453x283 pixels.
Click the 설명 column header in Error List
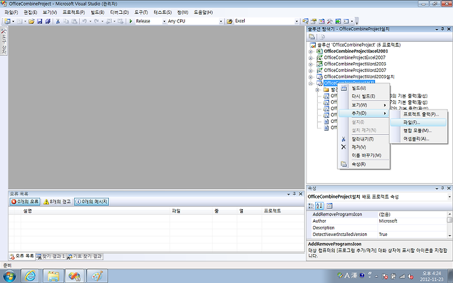coord(95,211)
